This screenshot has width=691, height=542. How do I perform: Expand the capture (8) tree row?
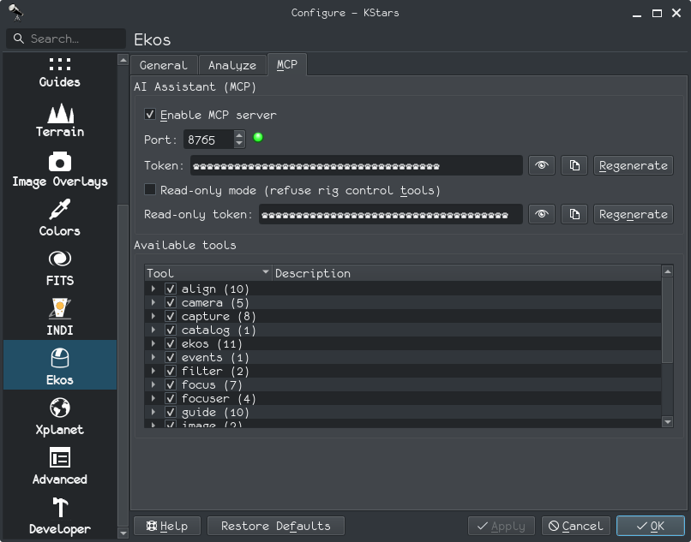coord(153,316)
